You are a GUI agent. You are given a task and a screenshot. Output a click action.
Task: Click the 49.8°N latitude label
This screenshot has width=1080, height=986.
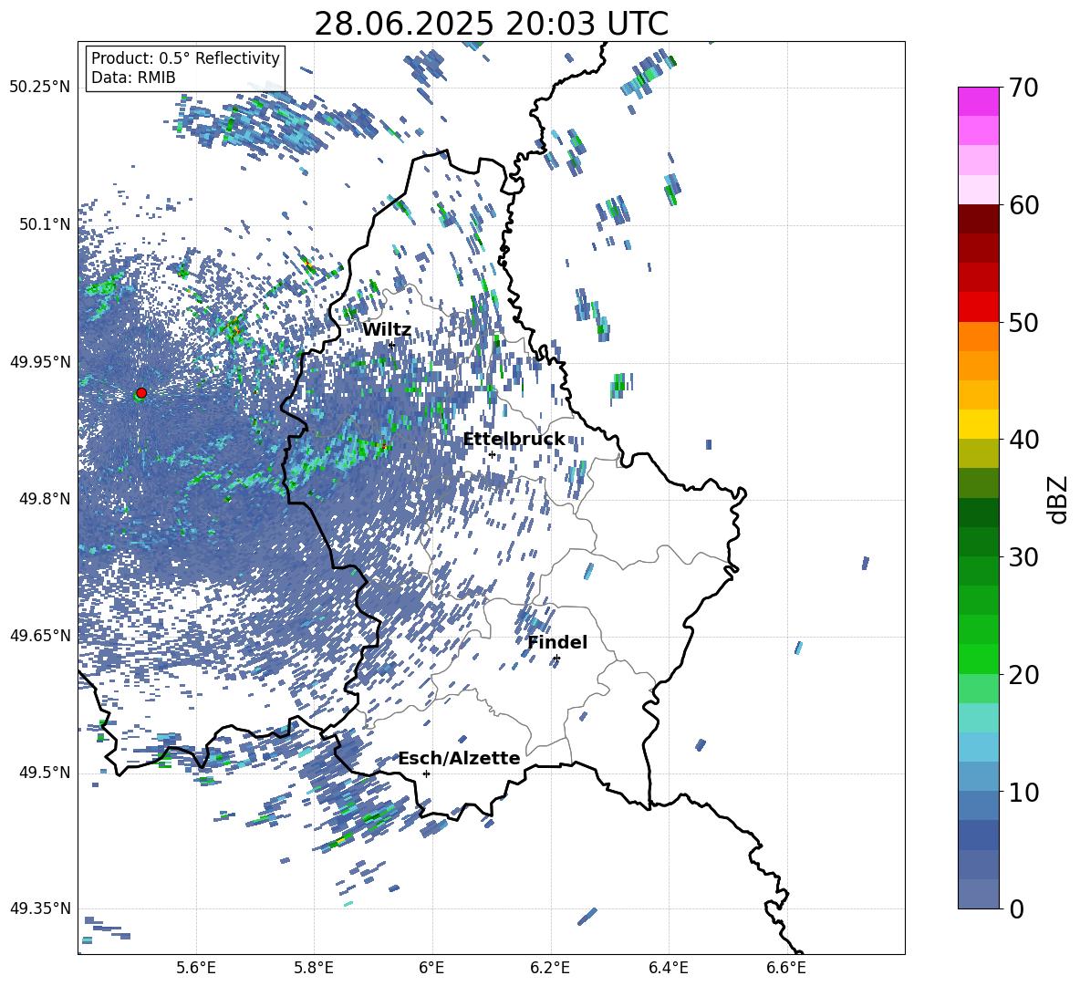(x=45, y=499)
